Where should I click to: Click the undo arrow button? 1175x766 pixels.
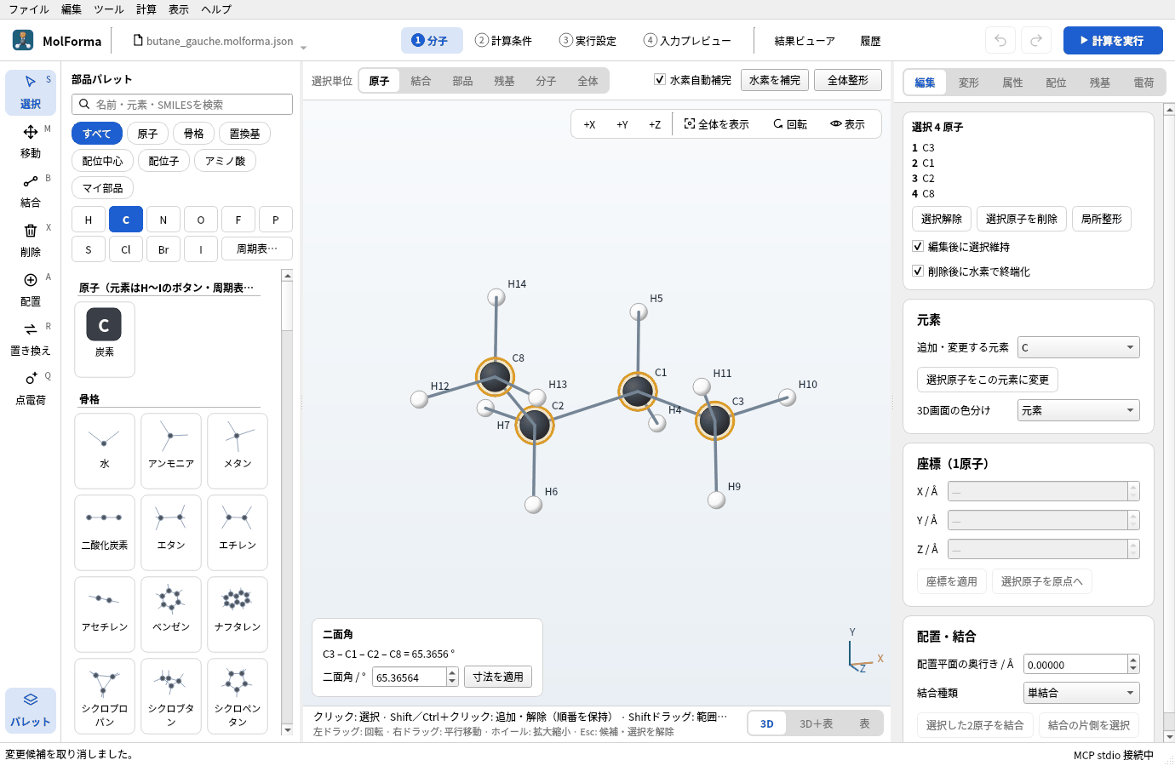pos(1000,40)
